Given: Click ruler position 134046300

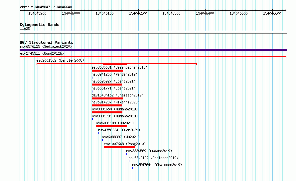Looking at the screenshot, I should click(171, 13).
